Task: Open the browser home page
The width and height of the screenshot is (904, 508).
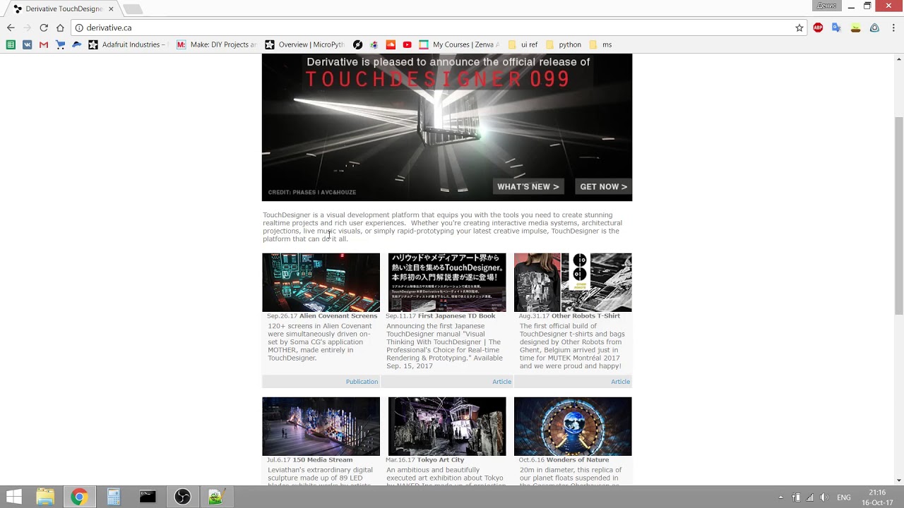Action: coord(60,28)
